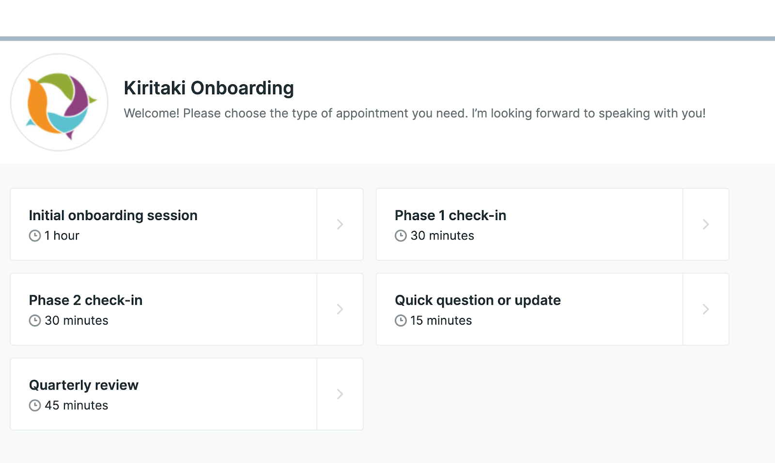The width and height of the screenshot is (775, 463).
Task: Click the welcome message text
Action: click(x=415, y=113)
